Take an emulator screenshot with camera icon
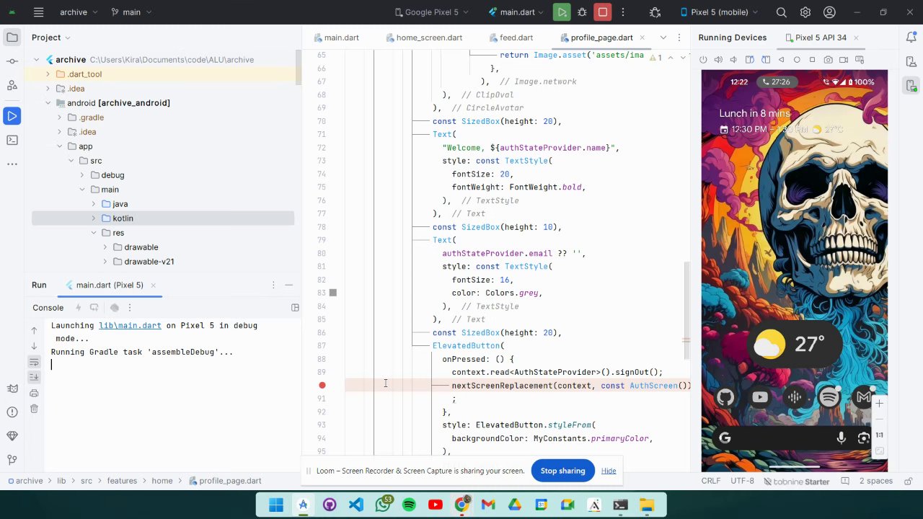The height and width of the screenshot is (519, 923). [829, 60]
